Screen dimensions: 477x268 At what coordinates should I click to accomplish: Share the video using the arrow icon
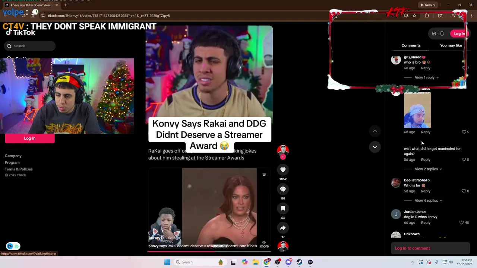[283, 228]
